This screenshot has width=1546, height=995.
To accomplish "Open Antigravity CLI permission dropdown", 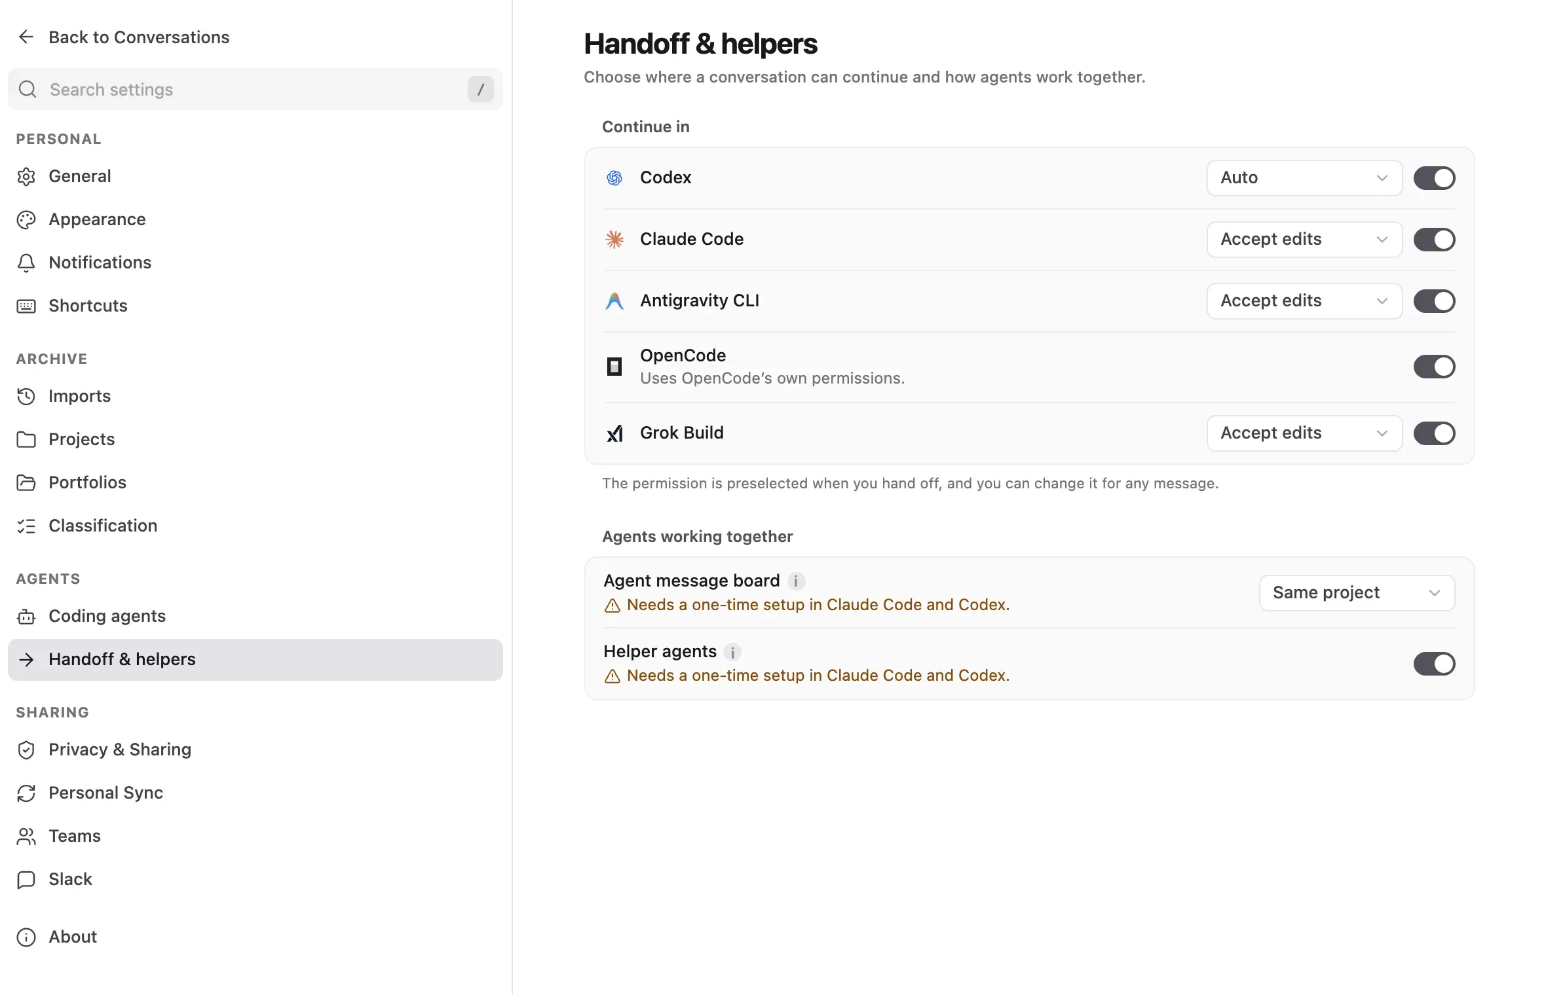I will pyautogui.click(x=1304, y=301).
